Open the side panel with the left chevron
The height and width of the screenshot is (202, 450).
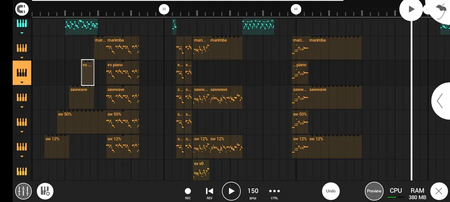(440, 101)
